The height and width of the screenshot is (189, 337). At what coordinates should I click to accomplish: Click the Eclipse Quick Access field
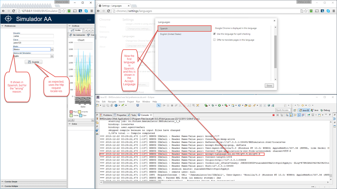coord(283,110)
